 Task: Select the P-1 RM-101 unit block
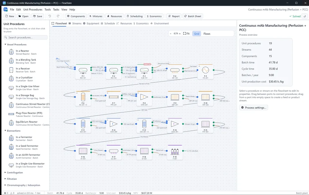pyautogui.click(x=83, y=72)
